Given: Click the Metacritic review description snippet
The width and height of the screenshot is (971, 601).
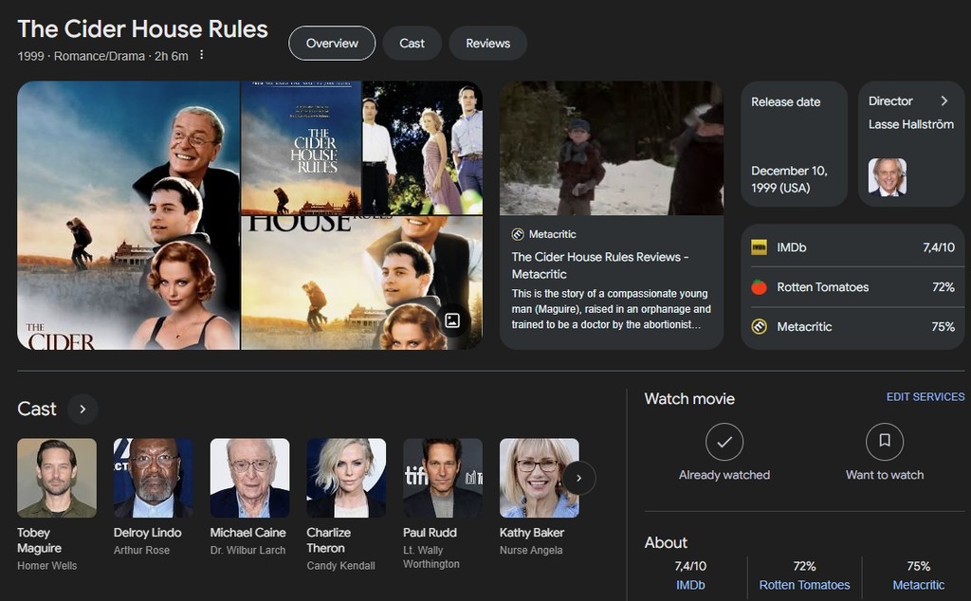Looking at the screenshot, I should coord(612,309).
